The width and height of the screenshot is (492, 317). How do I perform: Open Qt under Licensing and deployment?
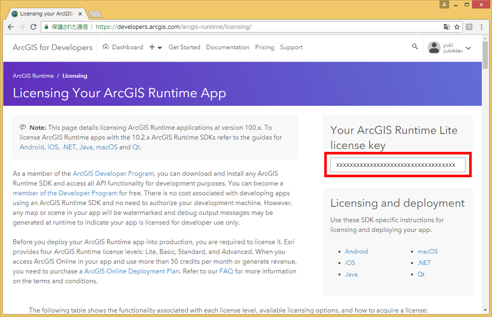[421, 274]
